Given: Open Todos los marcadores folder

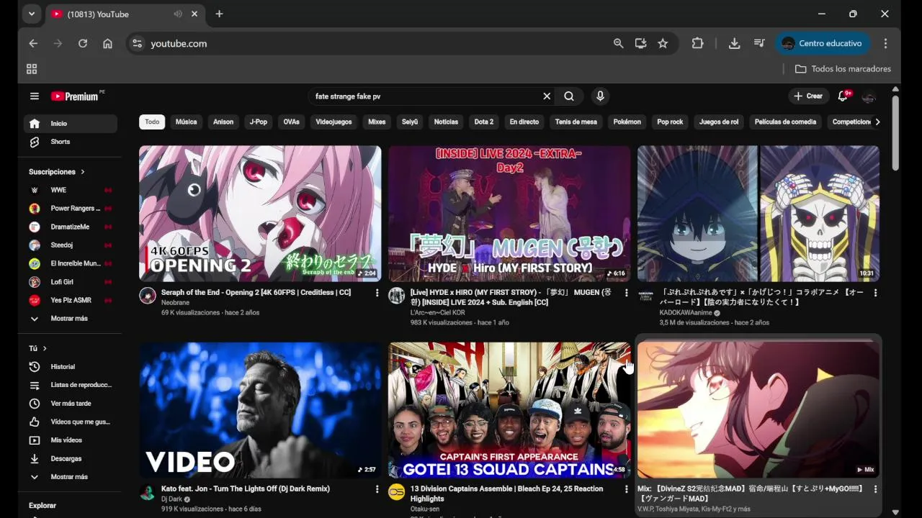Looking at the screenshot, I should tap(843, 69).
